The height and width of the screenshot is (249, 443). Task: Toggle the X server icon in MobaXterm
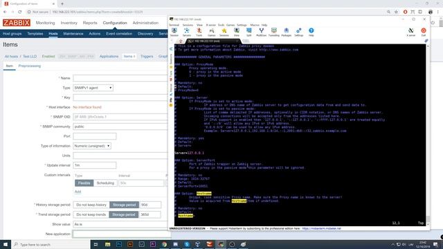tap(410, 32)
